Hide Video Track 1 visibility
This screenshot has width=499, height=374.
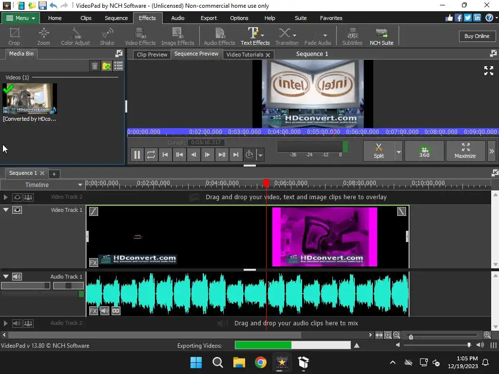(x=17, y=210)
